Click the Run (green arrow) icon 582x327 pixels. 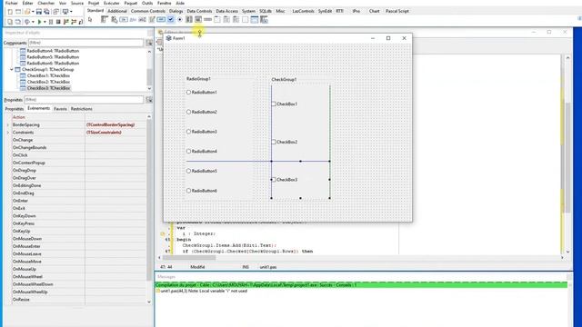[39, 22]
